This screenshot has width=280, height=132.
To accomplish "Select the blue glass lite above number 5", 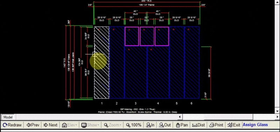I will coord(177,62).
